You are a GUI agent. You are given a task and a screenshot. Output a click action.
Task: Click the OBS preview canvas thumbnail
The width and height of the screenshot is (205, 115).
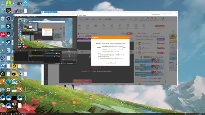coord(45,33)
